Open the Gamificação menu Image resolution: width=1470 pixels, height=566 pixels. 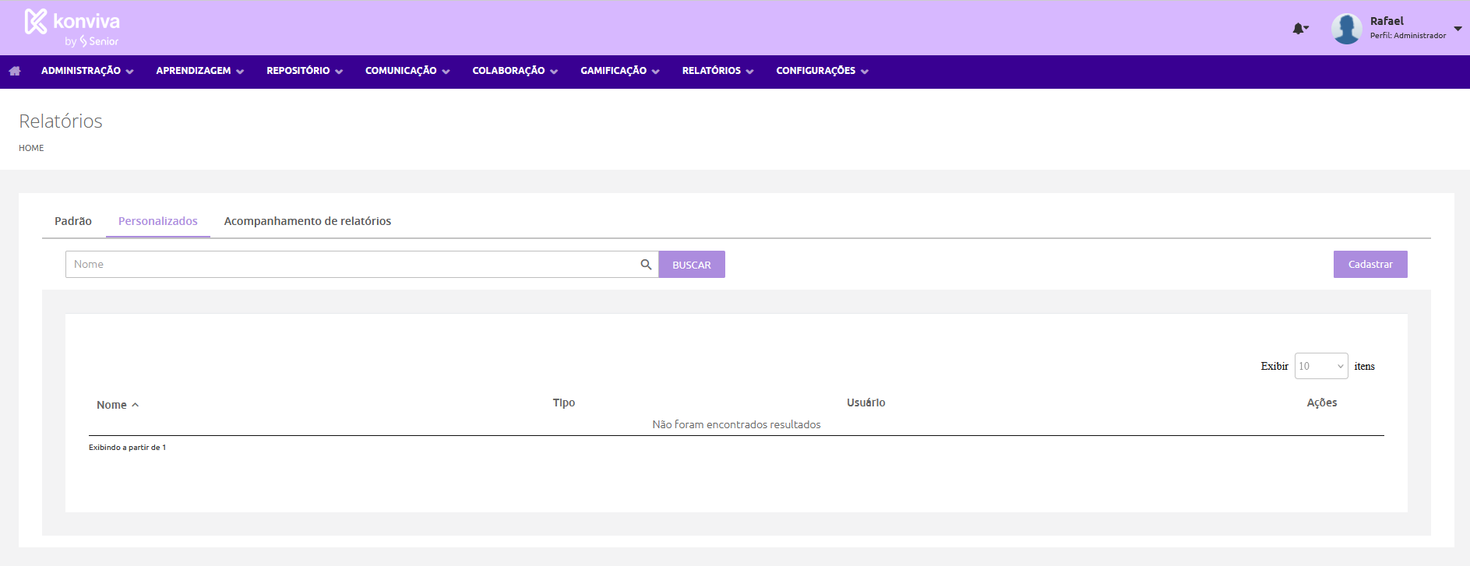tap(619, 71)
